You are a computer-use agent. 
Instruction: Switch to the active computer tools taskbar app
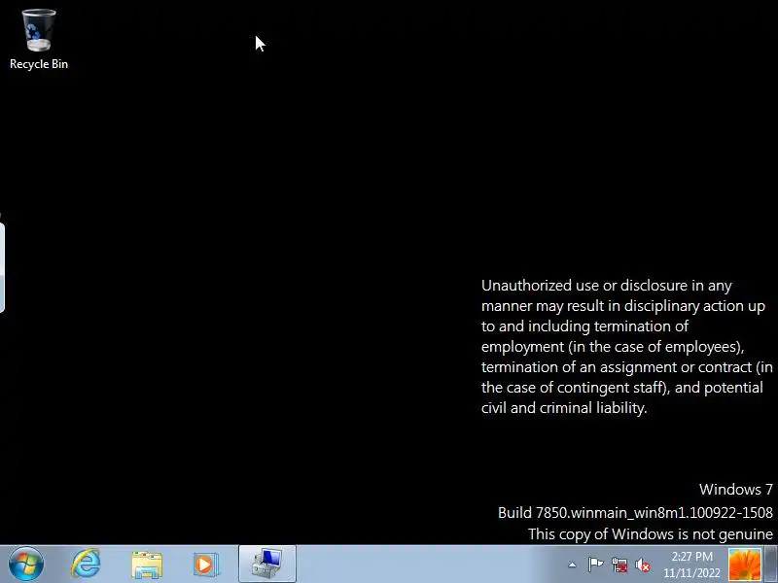pos(267,565)
